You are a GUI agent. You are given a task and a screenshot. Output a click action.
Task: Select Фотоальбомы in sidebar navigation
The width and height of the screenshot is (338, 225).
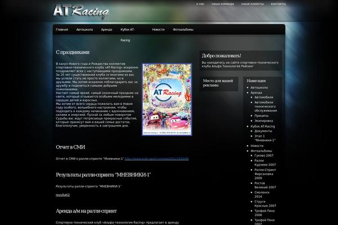tap(261, 151)
